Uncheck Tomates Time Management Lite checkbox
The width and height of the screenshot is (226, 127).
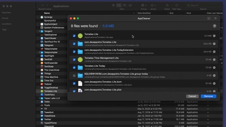(x=74, y=60)
